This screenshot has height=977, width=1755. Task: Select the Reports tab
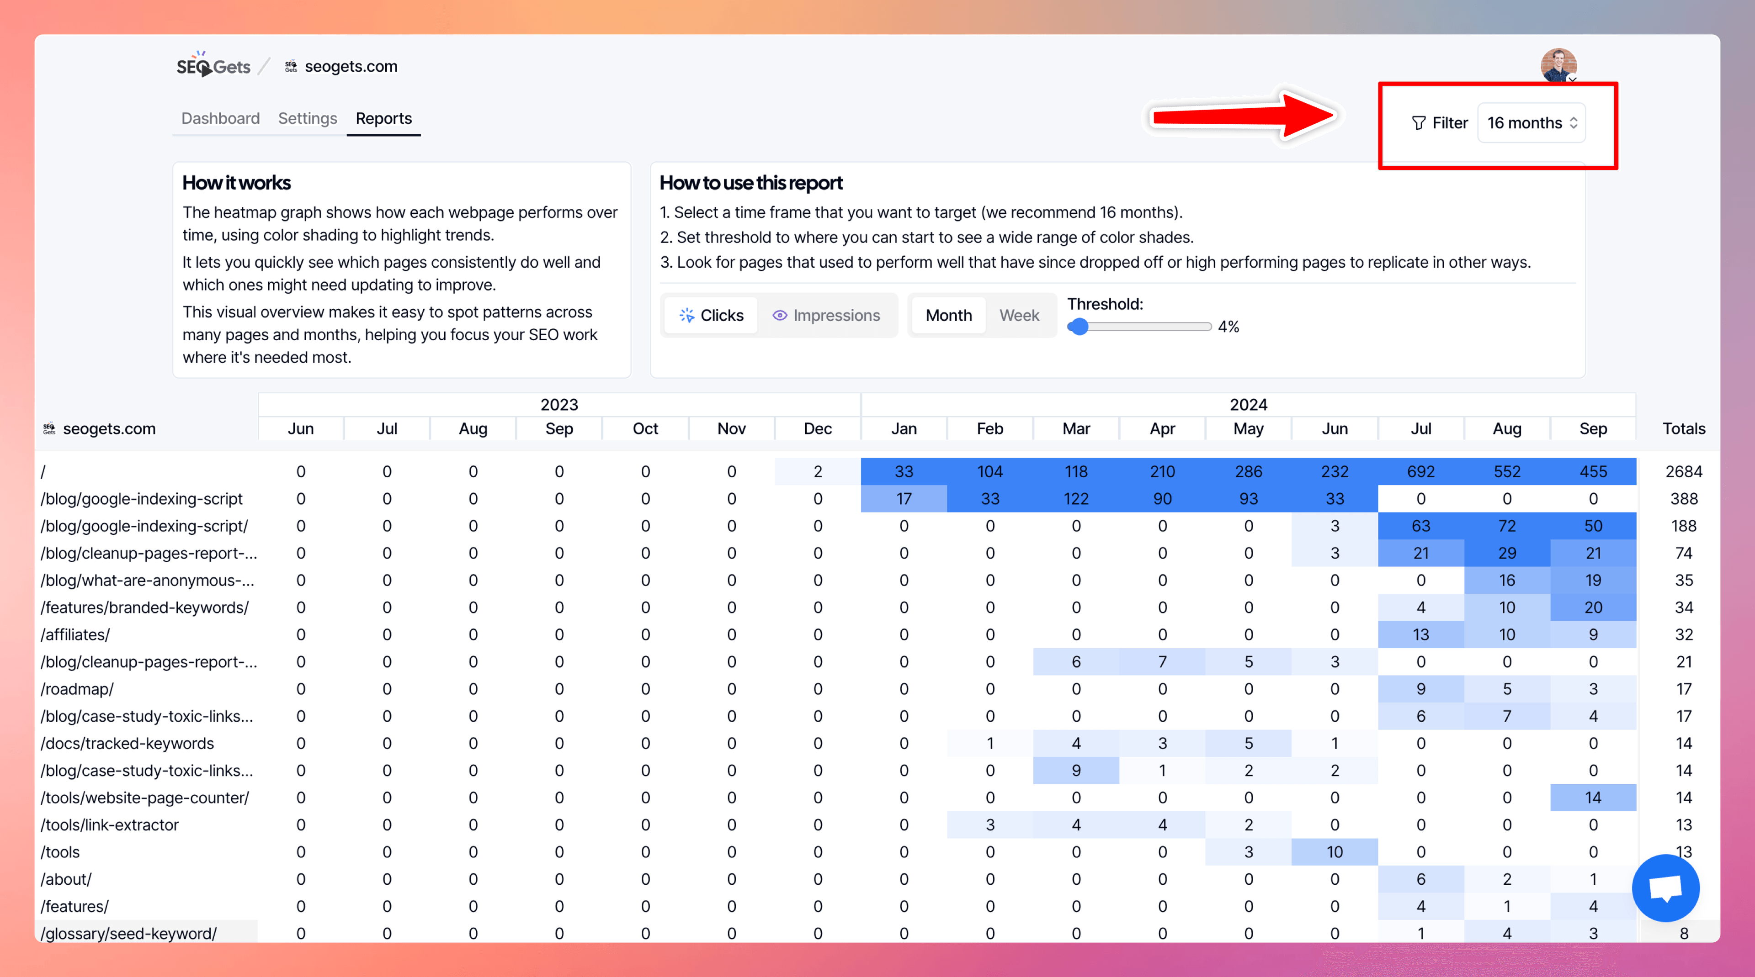pos(383,118)
